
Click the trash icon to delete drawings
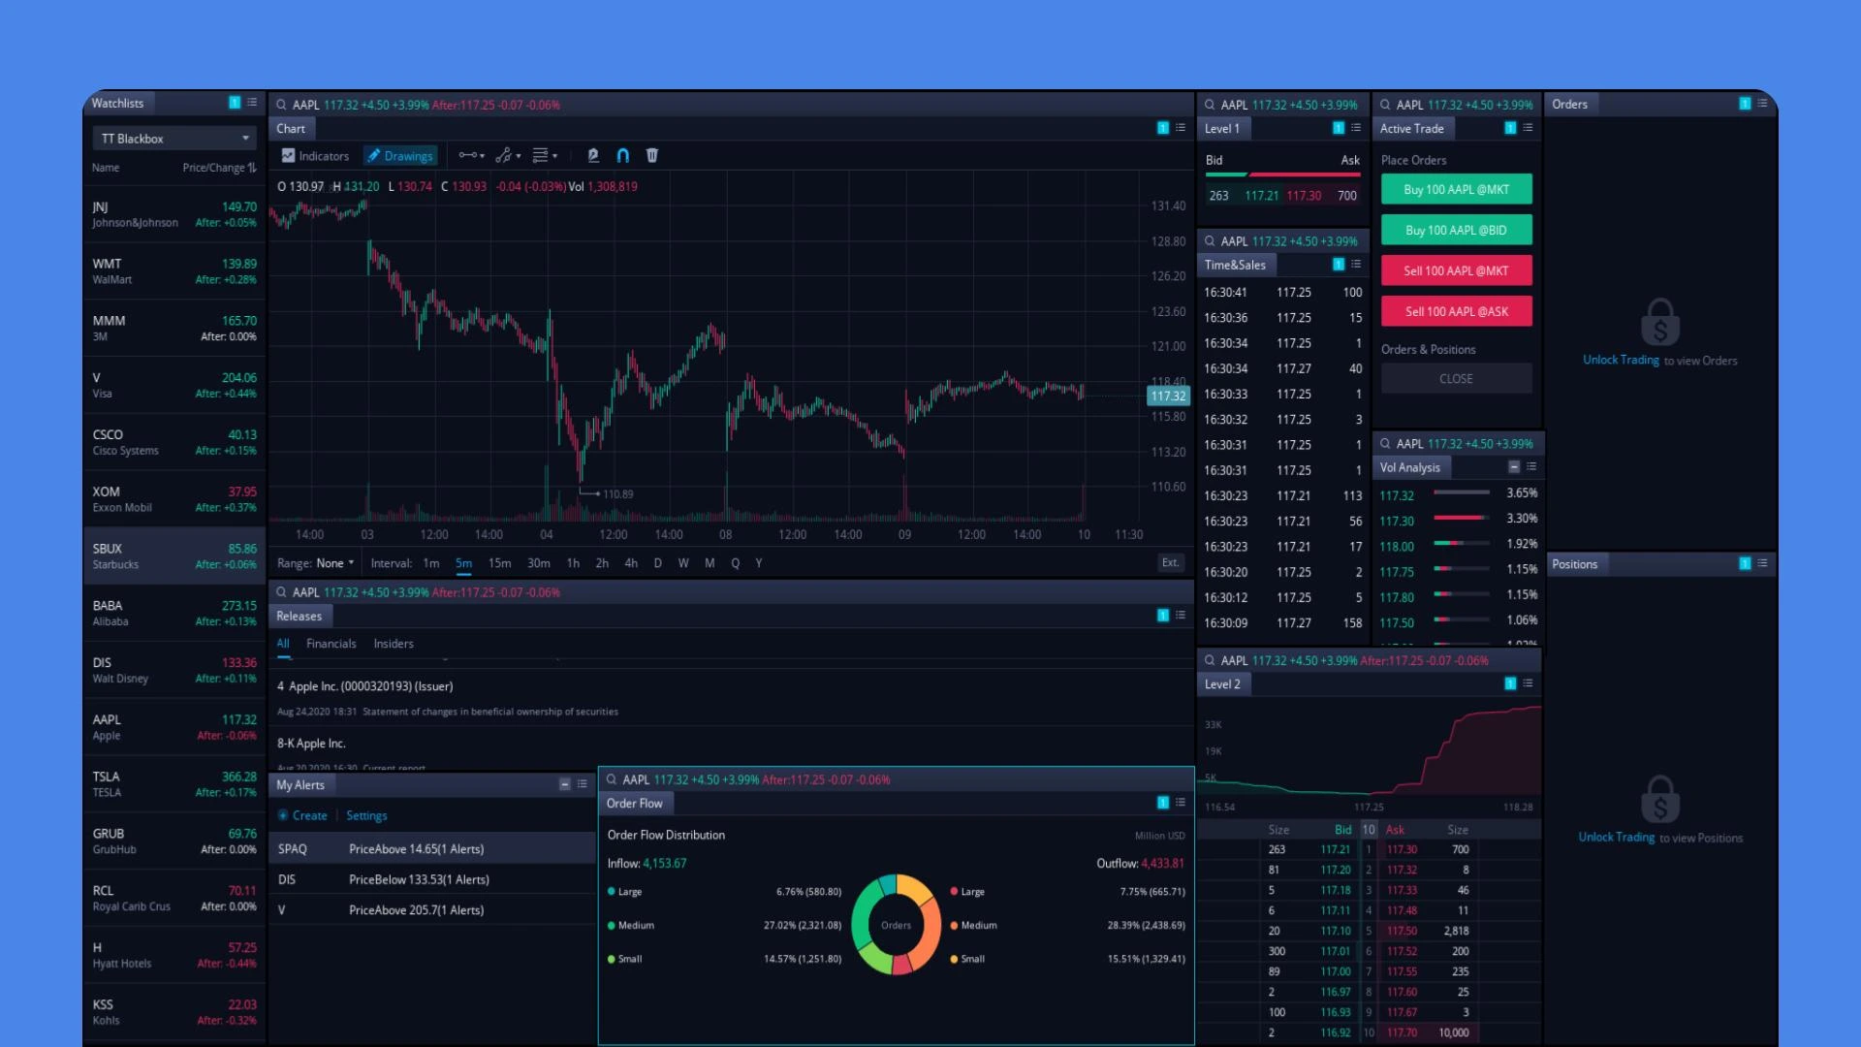click(652, 155)
